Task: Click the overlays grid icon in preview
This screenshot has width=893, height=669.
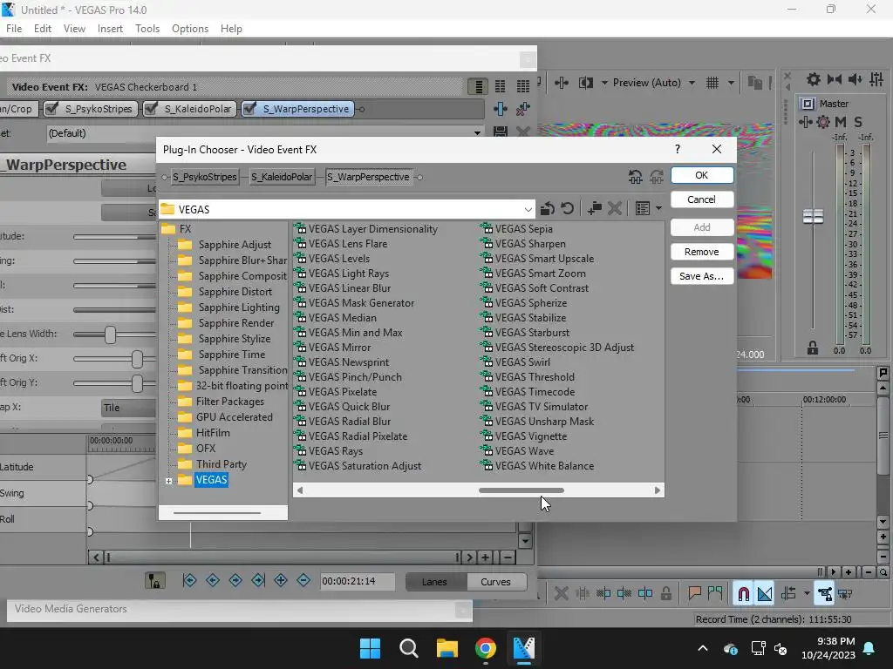Action: (712, 83)
